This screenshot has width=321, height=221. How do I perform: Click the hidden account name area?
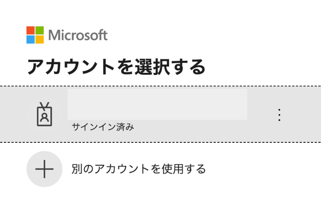[x=157, y=104]
